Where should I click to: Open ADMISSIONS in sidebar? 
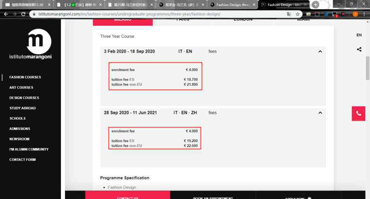(x=20, y=129)
